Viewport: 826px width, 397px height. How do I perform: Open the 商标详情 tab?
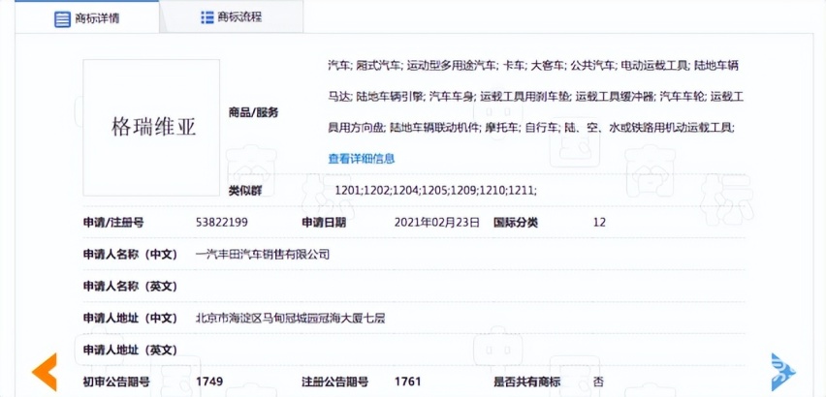(x=87, y=17)
